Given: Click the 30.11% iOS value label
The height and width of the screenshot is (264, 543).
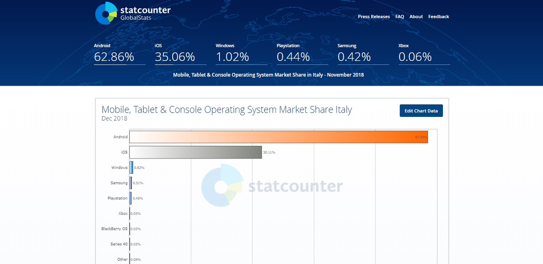Looking at the screenshot, I should coord(269,152).
